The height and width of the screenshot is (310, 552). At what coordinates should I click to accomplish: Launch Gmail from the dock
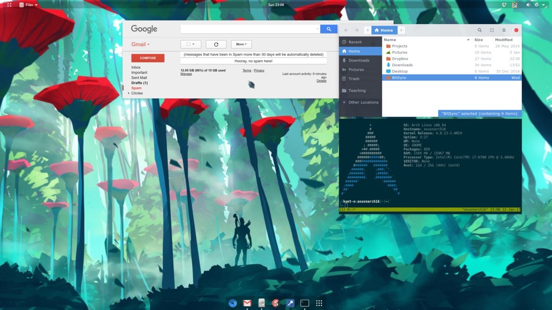pyautogui.click(x=247, y=303)
